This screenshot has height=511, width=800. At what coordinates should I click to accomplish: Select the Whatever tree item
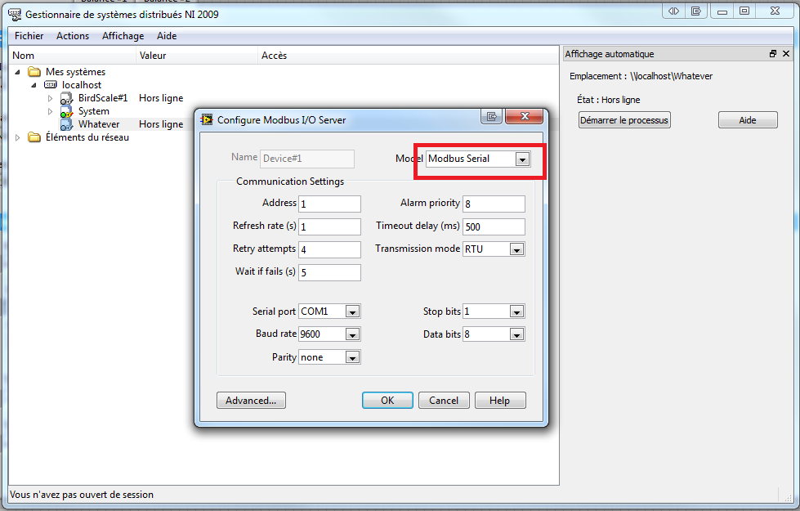pos(99,124)
